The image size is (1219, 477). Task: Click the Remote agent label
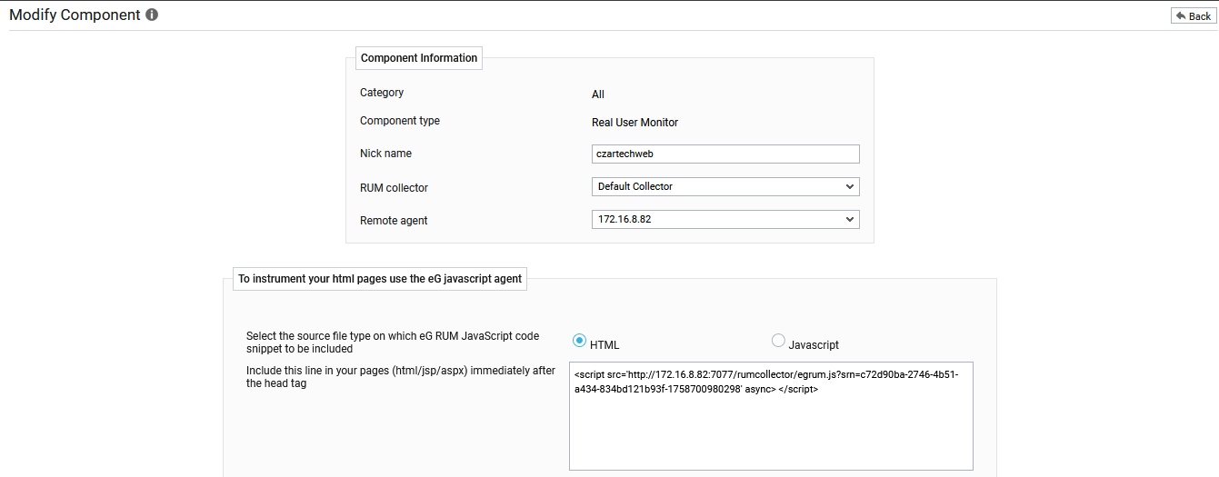click(x=394, y=221)
